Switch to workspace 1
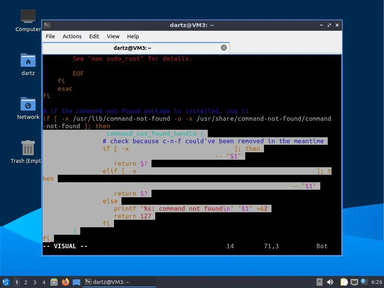This screenshot has width=384, height=288. 16,282
